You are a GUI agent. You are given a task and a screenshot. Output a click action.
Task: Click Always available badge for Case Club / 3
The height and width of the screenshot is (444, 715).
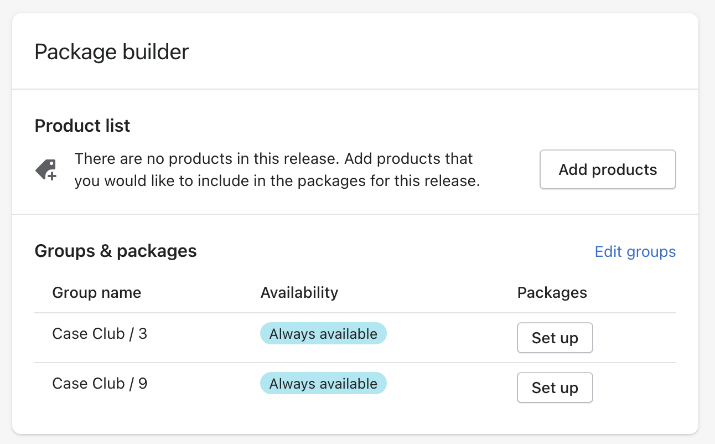click(x=323, y=334)
